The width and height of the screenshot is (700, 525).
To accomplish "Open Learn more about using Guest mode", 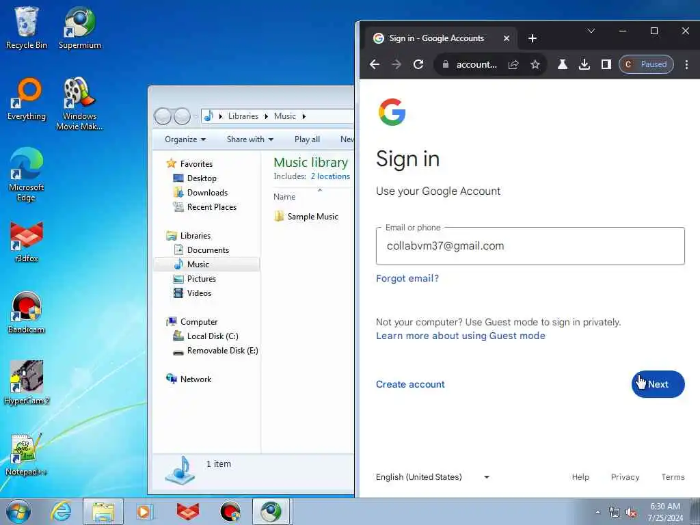I will click(461, 336).
